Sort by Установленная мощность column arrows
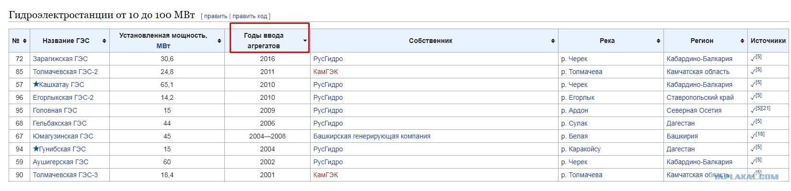The width and height of the screenshot is (791, 191). pyautogui.click(x=219, y=41)
